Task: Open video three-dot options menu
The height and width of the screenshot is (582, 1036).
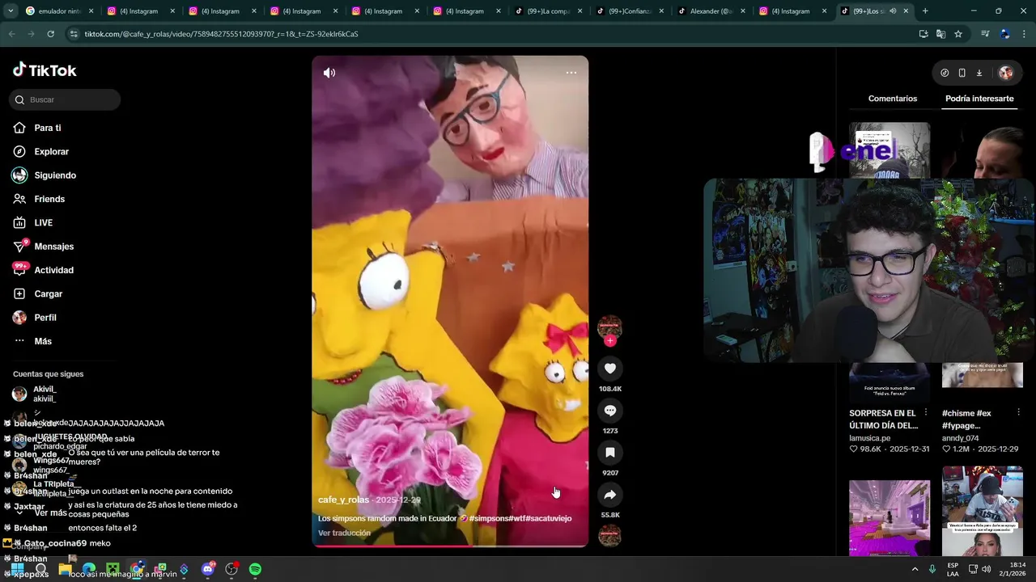Action: (571, 73)
